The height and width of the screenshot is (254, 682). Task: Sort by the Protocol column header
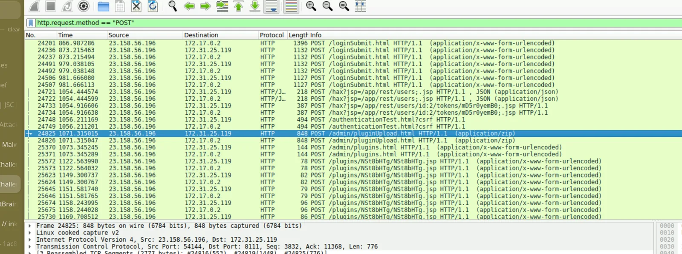tap(272, 35)
